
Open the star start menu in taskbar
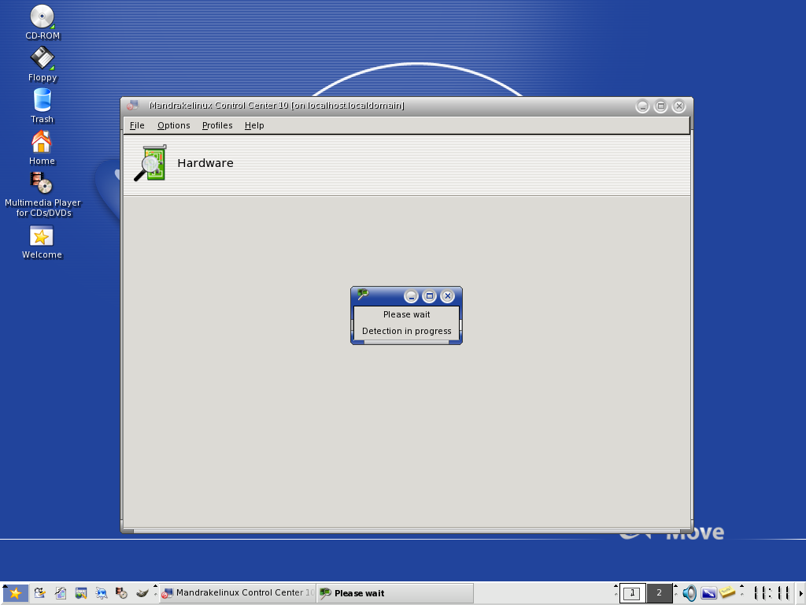15,593
